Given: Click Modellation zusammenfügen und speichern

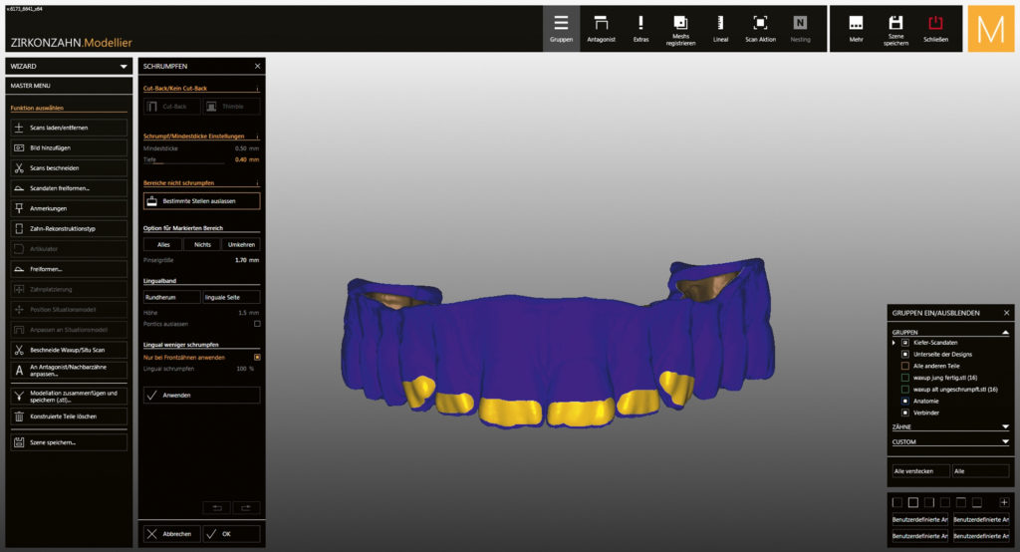Looking at the screenshot, I should coord(69,396).
